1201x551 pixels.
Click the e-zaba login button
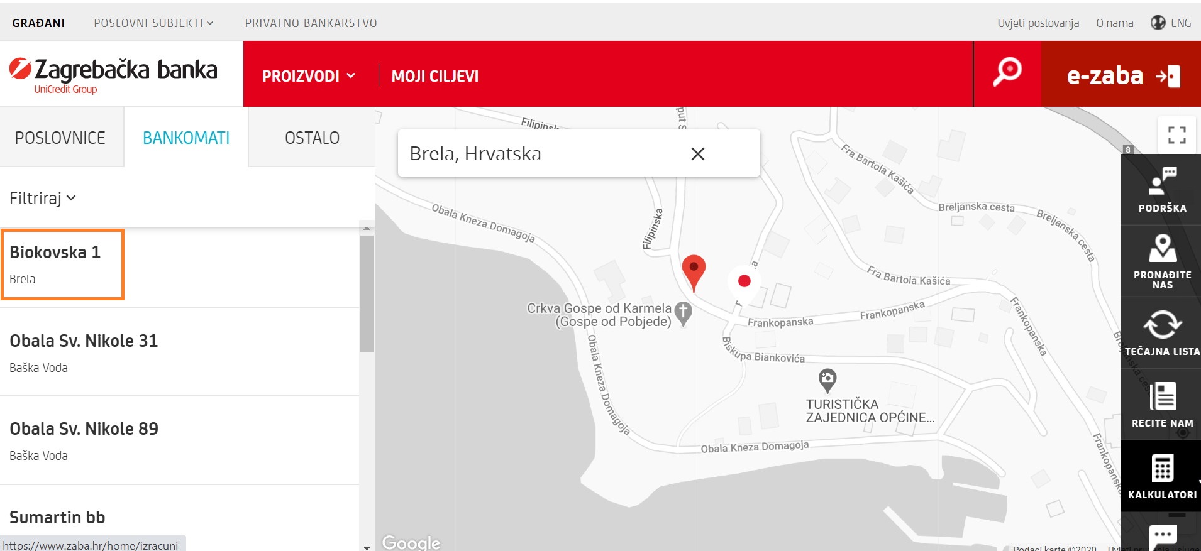click(x=1122, y=75)
